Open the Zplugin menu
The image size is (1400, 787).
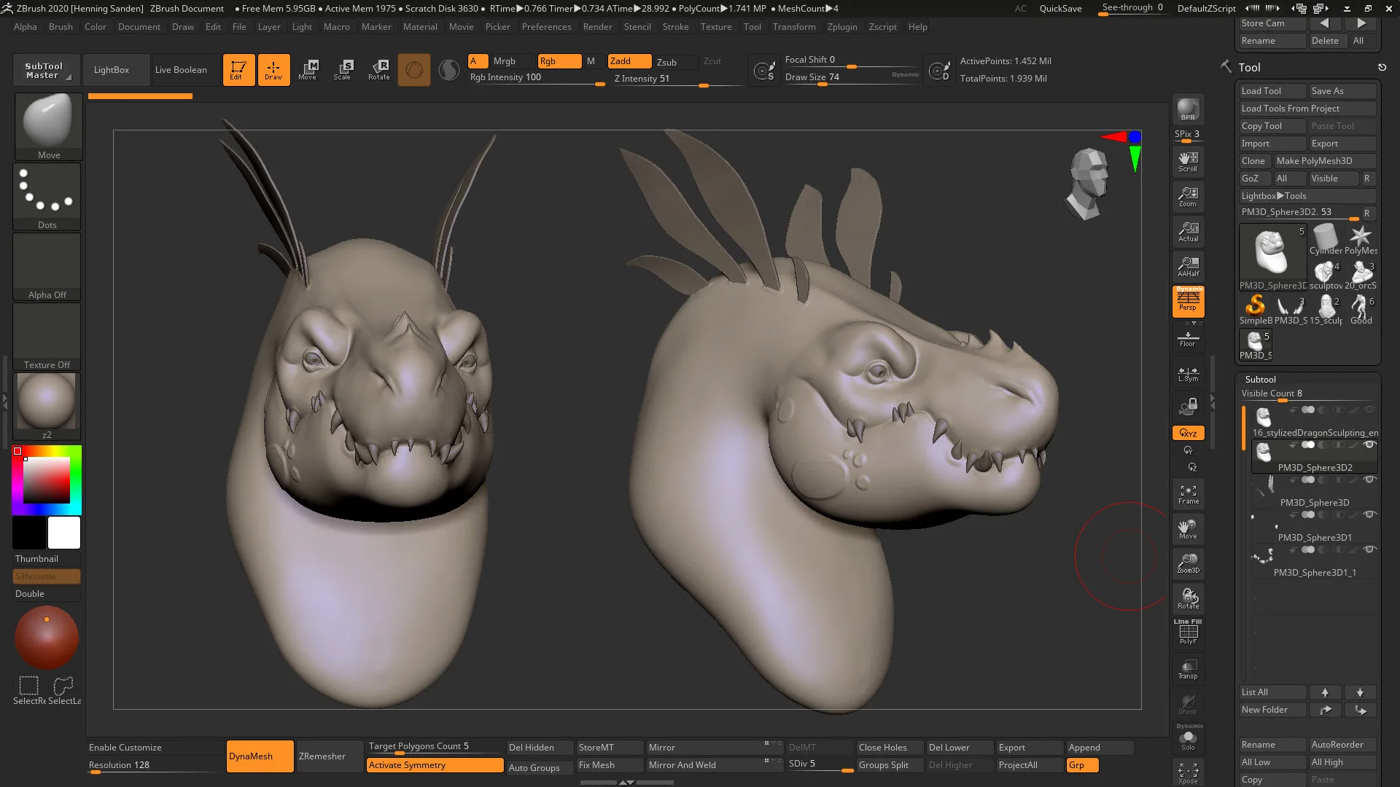pyautogui.click(x=842, y=27)
